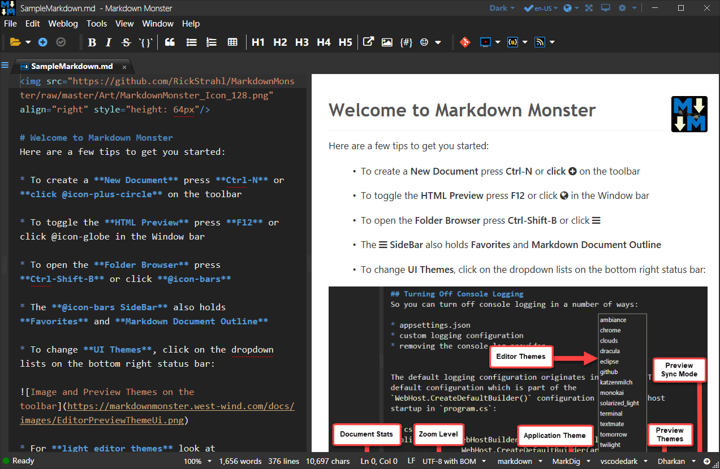The width and height of the screenshot is (720, 469).
Task: Insert inline code with the braces icon
Action: [146, 42]
